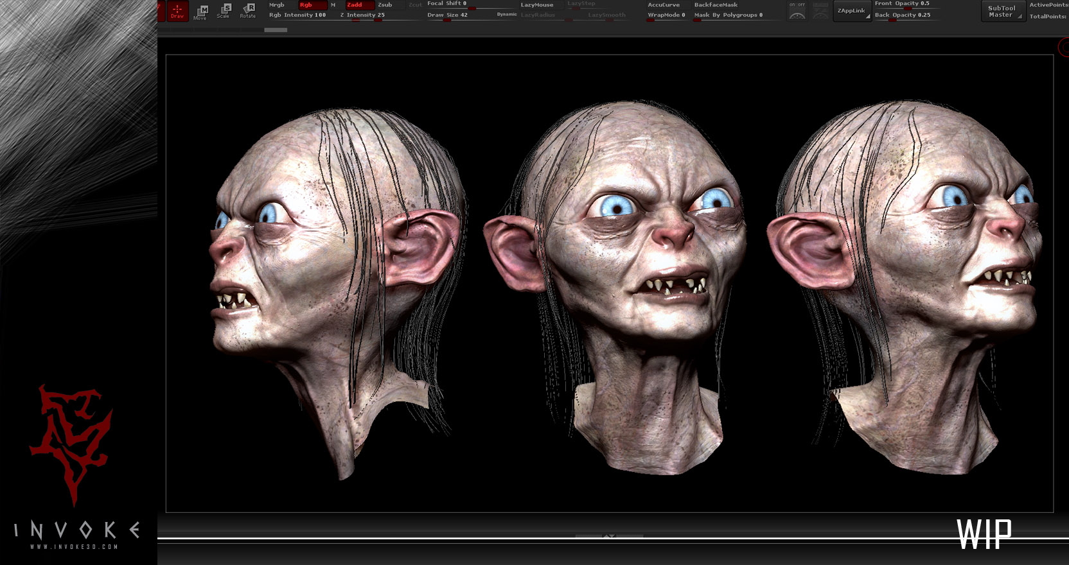Click the on/off gauge icon
This screenshot has height=565, width=1069.
click(x=797, y=11)
